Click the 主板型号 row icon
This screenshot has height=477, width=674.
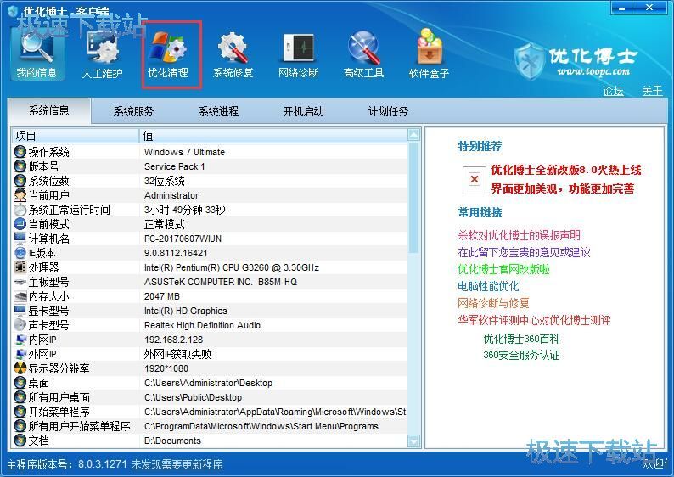pos(20,282)
